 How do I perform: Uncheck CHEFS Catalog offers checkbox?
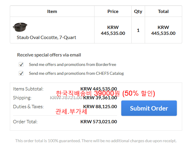21,73
